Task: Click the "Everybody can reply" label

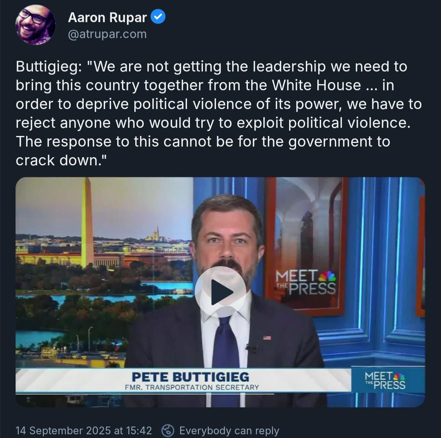Action: [x=229, y=430]
